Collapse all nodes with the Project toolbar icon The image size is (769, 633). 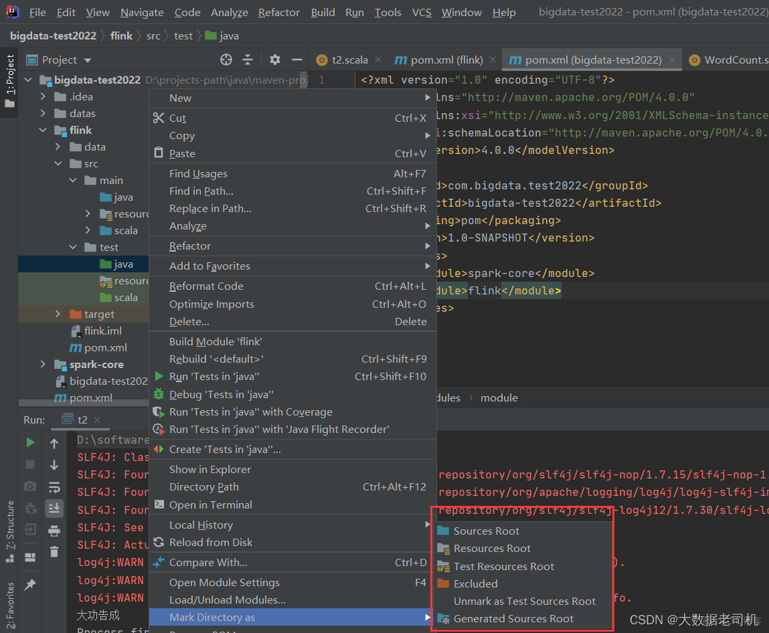(248, 60)
